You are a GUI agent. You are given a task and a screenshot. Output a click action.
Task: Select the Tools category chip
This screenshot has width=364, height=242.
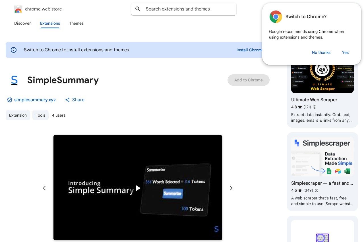[40, 115]
